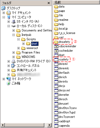Viewport: 100px width, 128px height.
Task: Sort by the 名前 column header
Action: [x=76, y=2]
